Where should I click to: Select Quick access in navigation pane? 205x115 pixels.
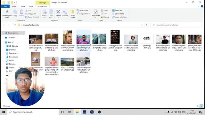[x=13, y=33]
